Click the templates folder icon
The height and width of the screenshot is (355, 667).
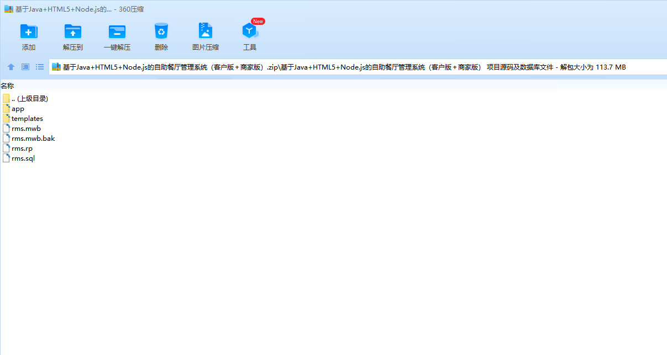point(6,118)
